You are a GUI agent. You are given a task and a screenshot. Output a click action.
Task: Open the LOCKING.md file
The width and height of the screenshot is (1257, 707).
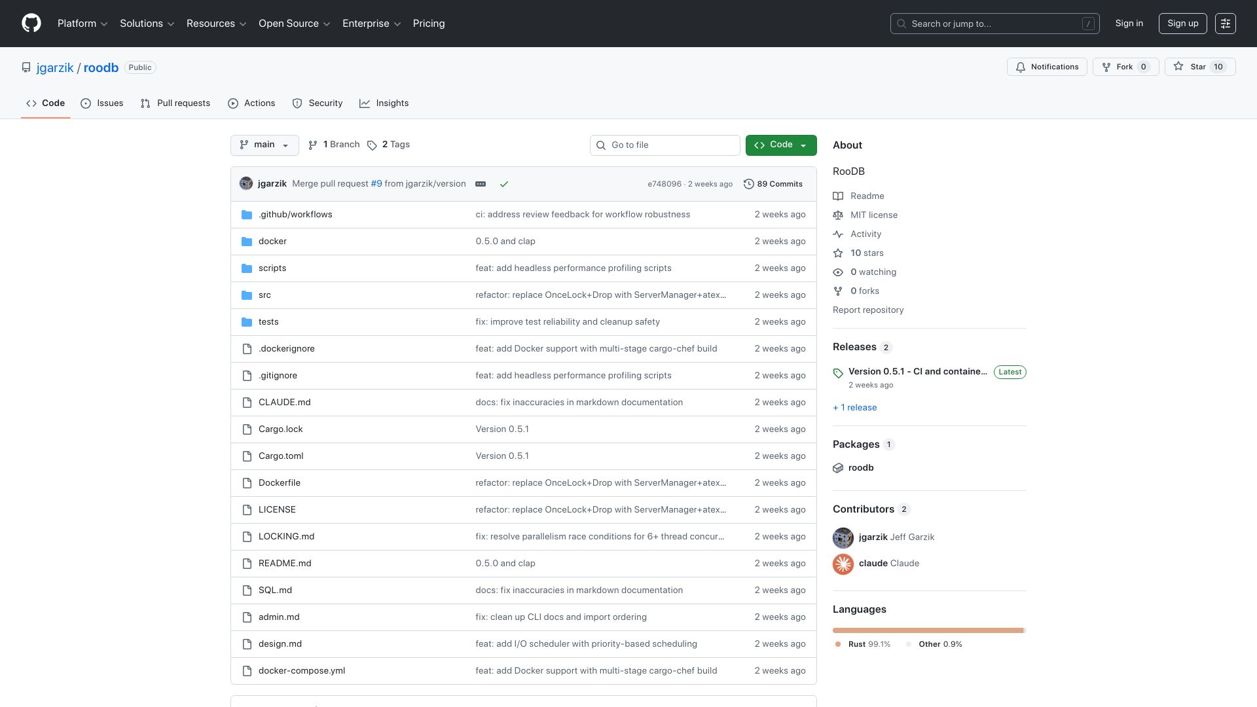tap(286, 537)
